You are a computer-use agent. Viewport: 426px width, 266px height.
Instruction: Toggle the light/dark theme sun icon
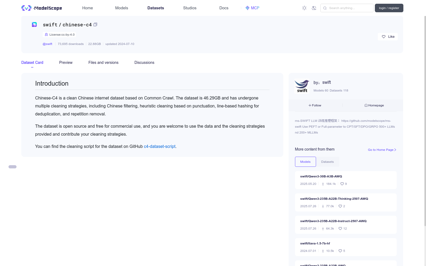pos(304,8)
